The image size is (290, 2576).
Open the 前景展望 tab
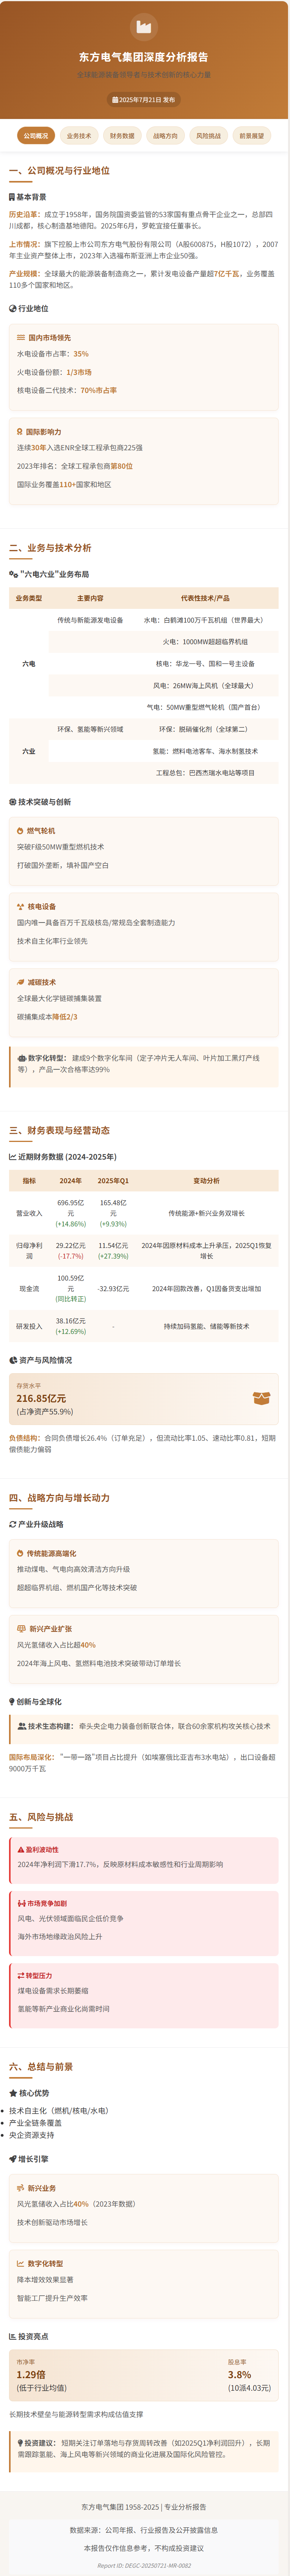point(251,136)
